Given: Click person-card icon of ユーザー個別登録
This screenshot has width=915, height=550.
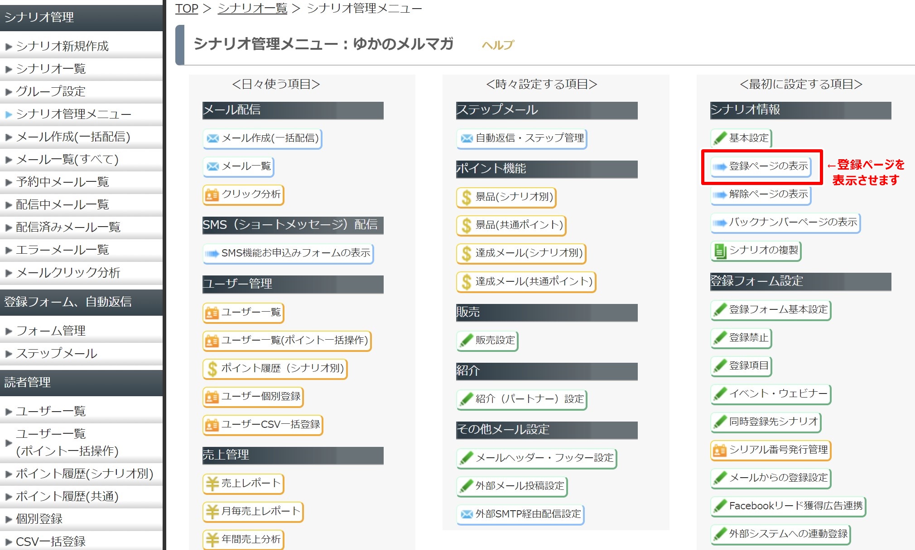Looking at the screenshot, I should [x=212, y=397].
